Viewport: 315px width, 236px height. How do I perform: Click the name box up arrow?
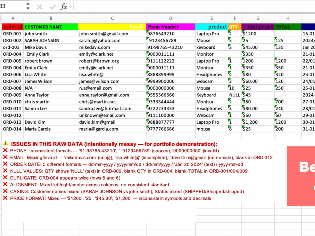28,3
